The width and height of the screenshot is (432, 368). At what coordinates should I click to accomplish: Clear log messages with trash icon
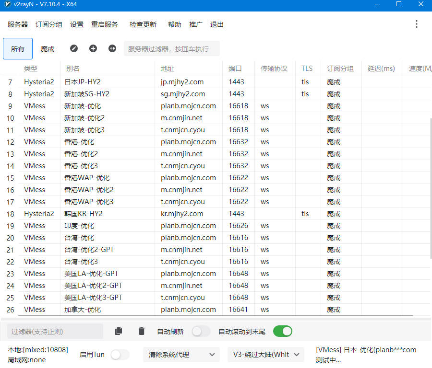coord(141,331)
